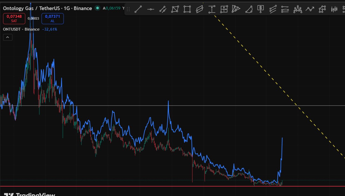The width and height of the screenshot is (345, 196).
Task: Select the Arc curve drawing tool
Action: [x=249, y=10]
